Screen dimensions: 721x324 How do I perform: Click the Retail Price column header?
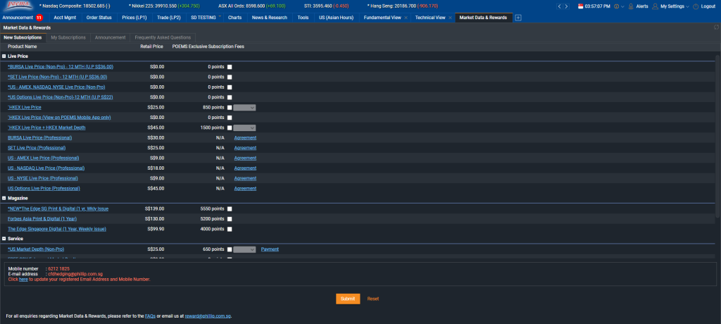tap(151, 46)
